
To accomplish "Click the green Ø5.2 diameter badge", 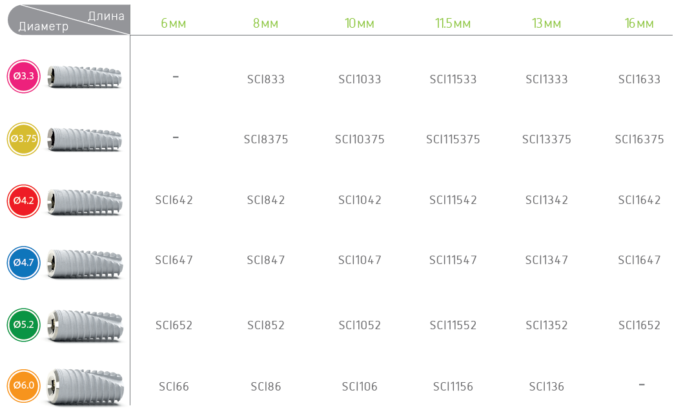I will pos(23,325).
